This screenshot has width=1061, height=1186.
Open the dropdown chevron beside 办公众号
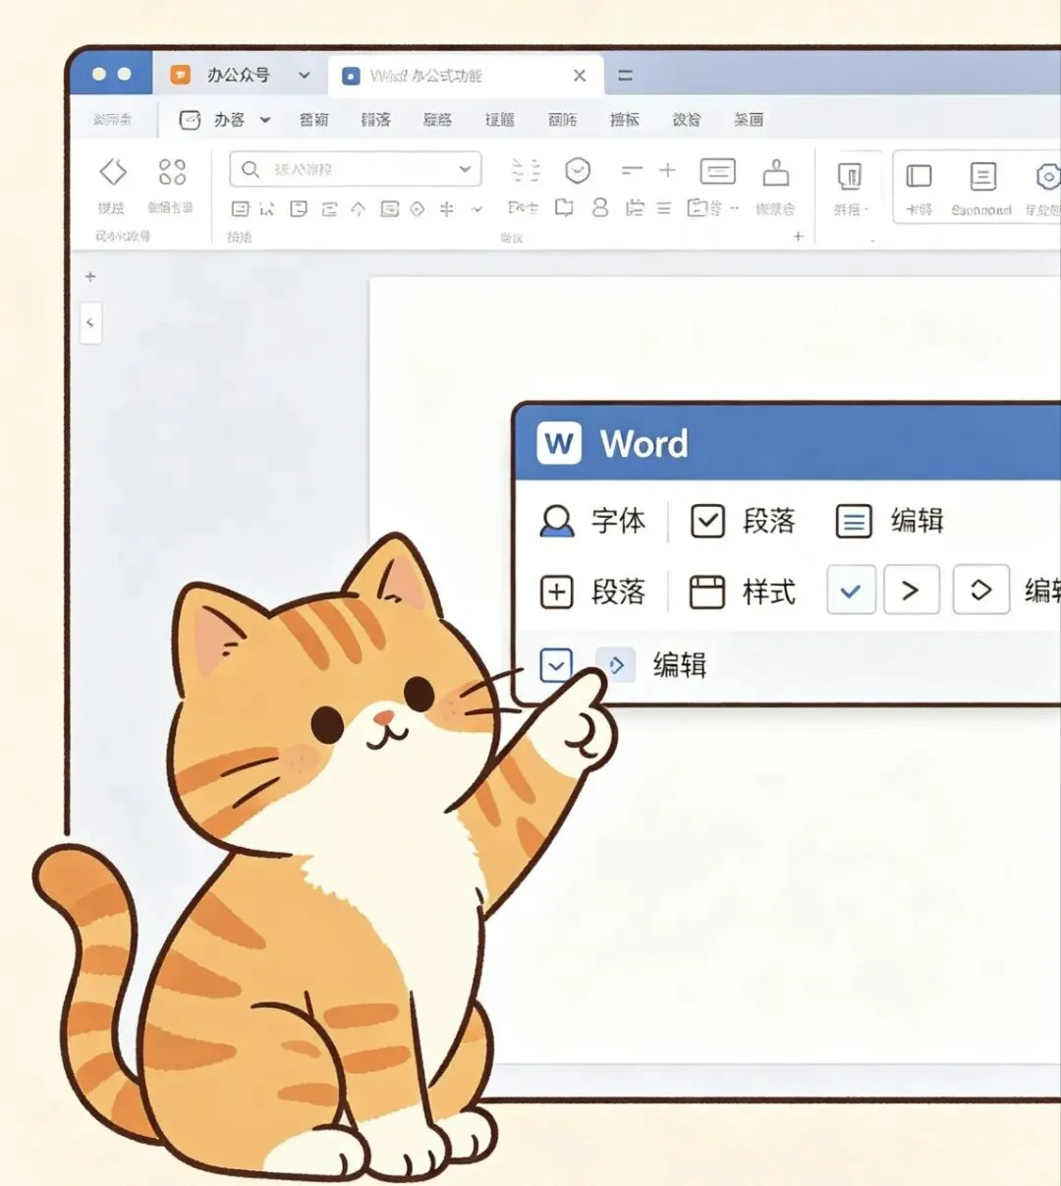click(305, 76)
